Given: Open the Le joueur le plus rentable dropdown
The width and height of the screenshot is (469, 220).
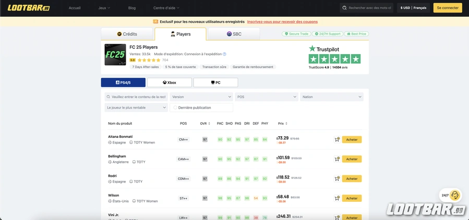Looking at the screenshot, I should (136, 108).
